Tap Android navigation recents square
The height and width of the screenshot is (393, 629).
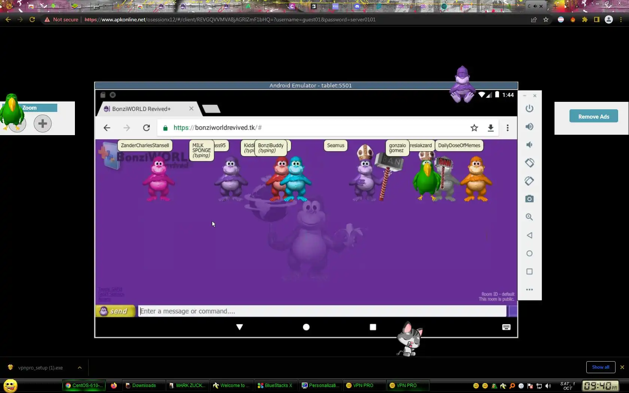pos(373,327)
